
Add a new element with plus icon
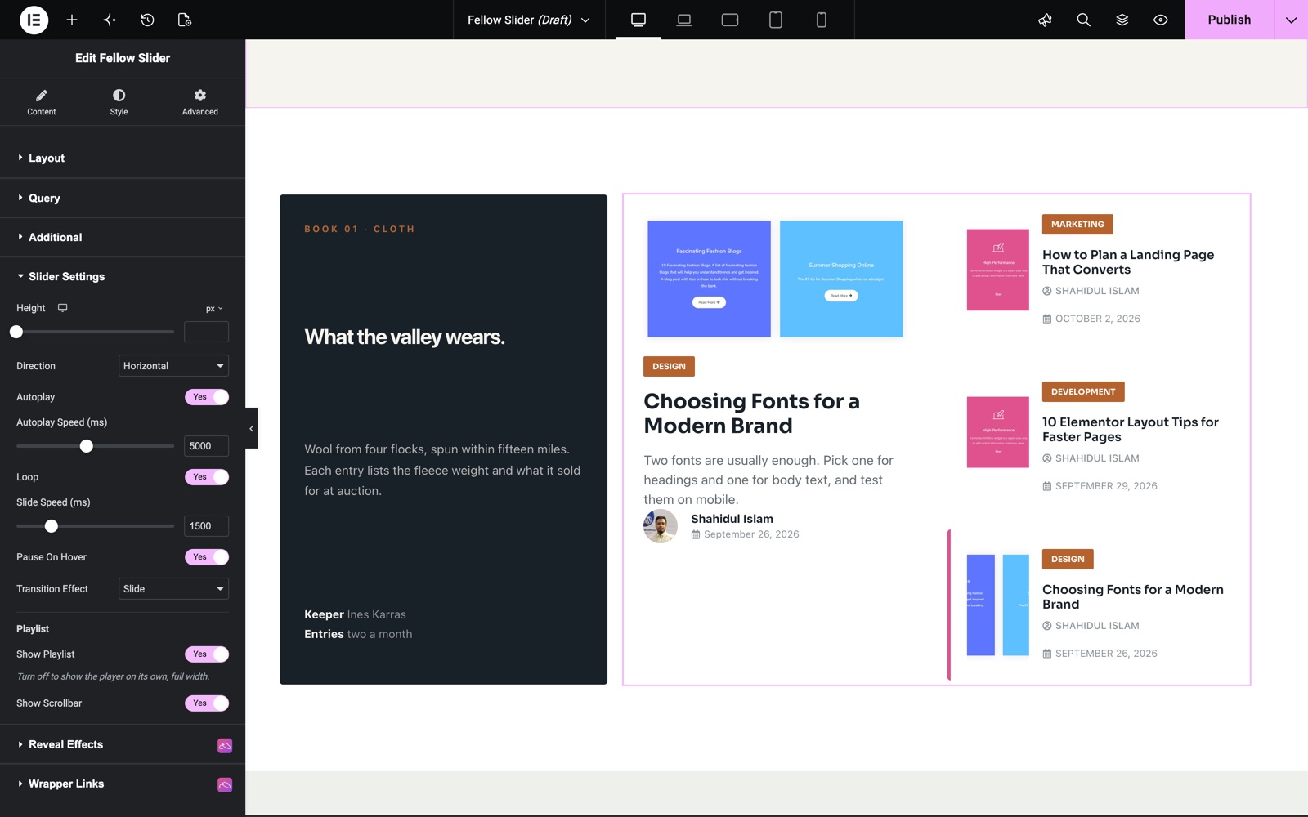tap(72, 20)
